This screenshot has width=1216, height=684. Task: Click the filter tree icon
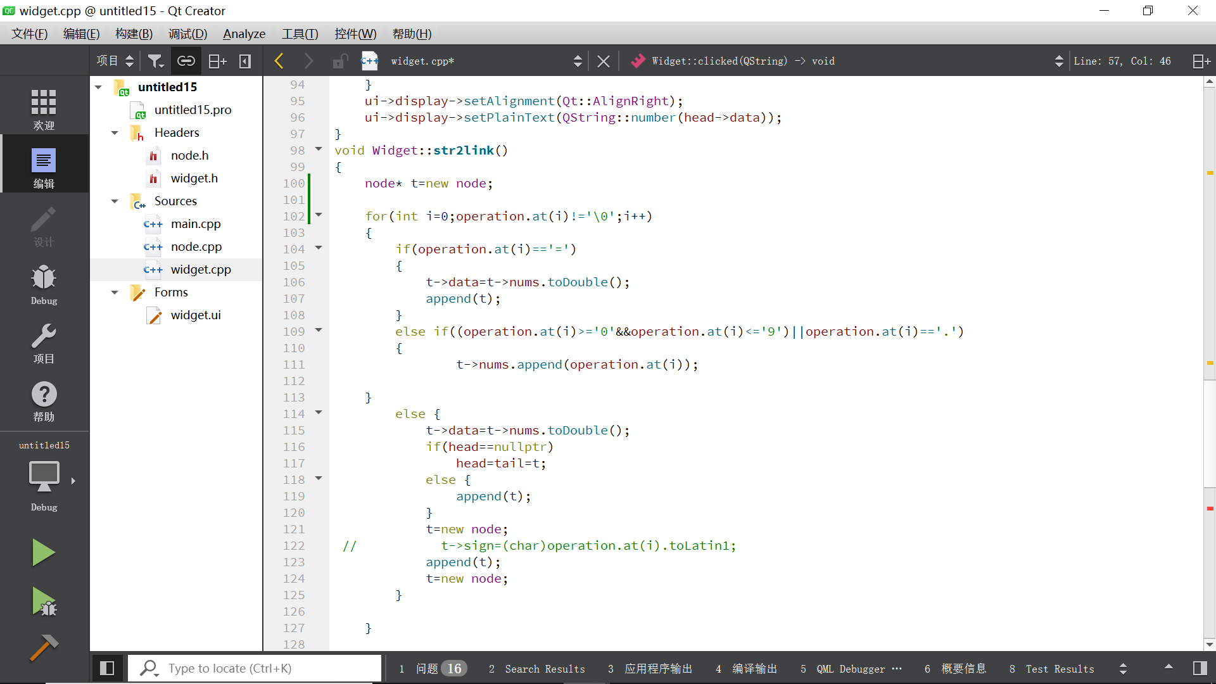155,61
